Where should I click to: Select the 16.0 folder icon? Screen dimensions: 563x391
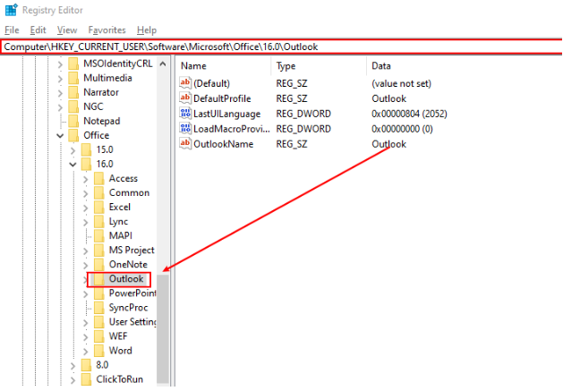(86, 164)
